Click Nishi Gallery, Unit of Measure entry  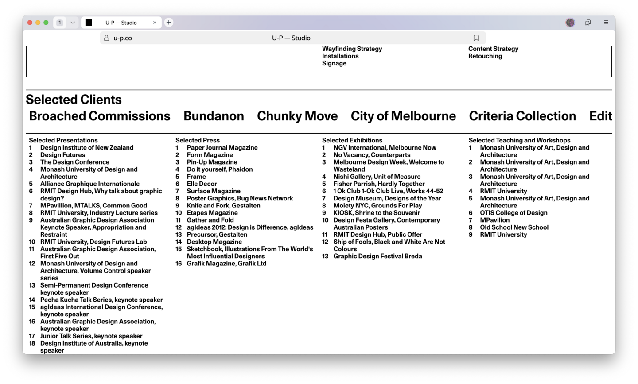(377, 177)
